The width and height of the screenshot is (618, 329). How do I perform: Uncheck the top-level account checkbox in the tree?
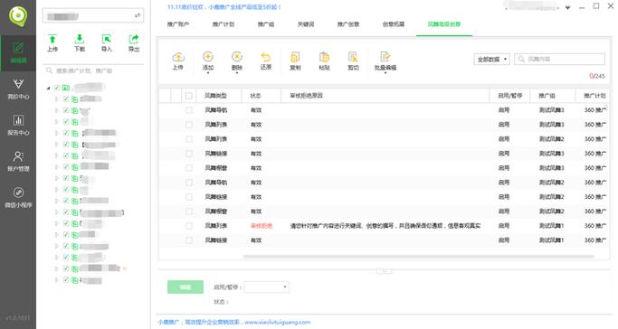(x=57, y=88)
